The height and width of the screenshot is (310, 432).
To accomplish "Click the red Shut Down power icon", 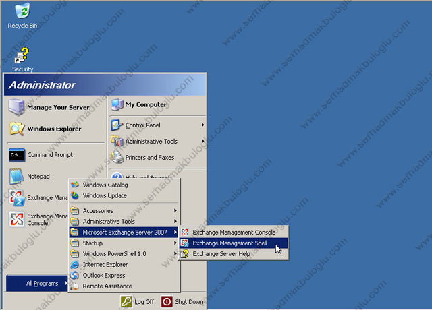I will click(x=167, y=301).
